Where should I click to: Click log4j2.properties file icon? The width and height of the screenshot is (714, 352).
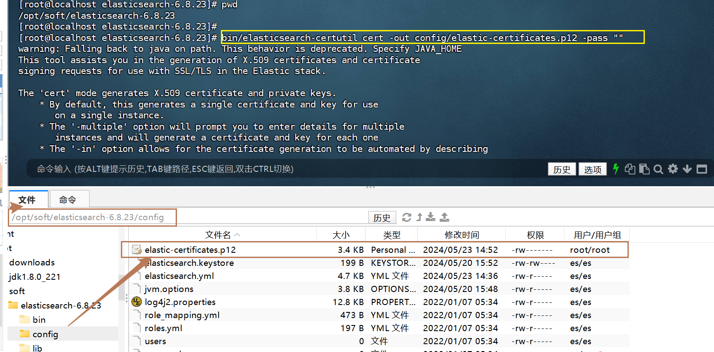[x=137, y=302]
